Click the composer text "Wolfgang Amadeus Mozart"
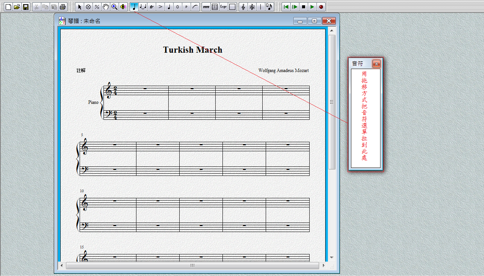Image resolution: width=484 pixels, height=276 pixels. click(x=284, y=71)
